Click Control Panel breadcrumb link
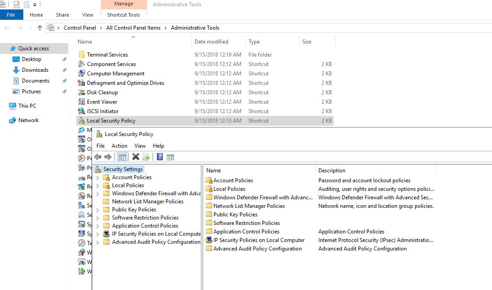Image resolution: width=492 pixels, height=290 pixels. [80, 27]
